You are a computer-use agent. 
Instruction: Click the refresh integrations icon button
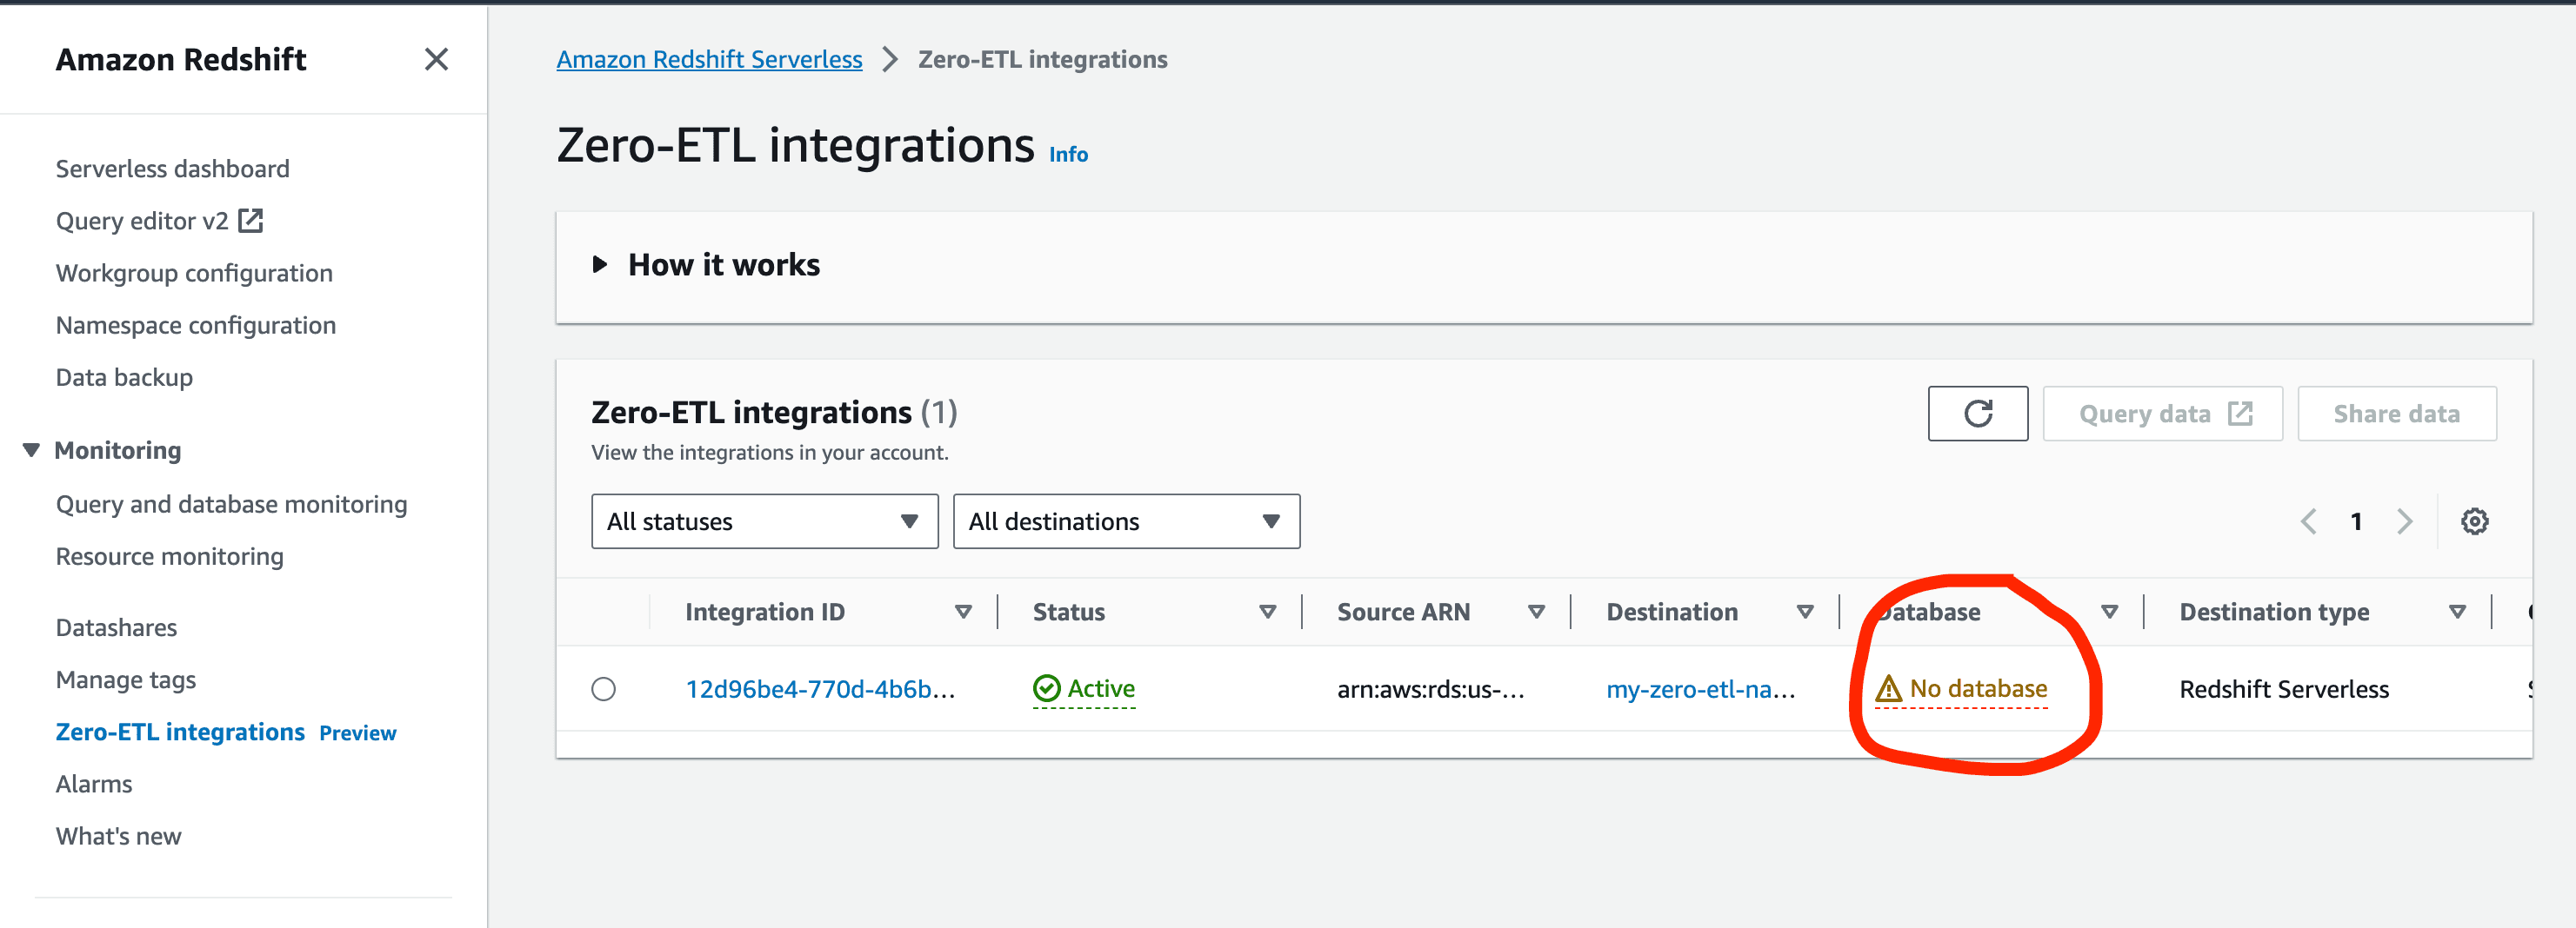pos(1977,414)
